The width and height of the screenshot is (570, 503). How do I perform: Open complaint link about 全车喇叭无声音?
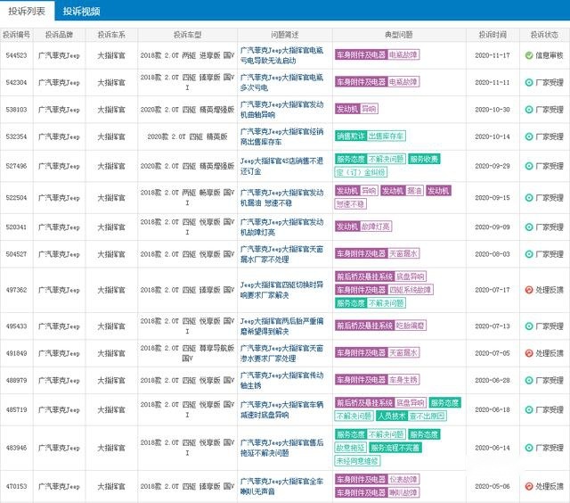281,486
